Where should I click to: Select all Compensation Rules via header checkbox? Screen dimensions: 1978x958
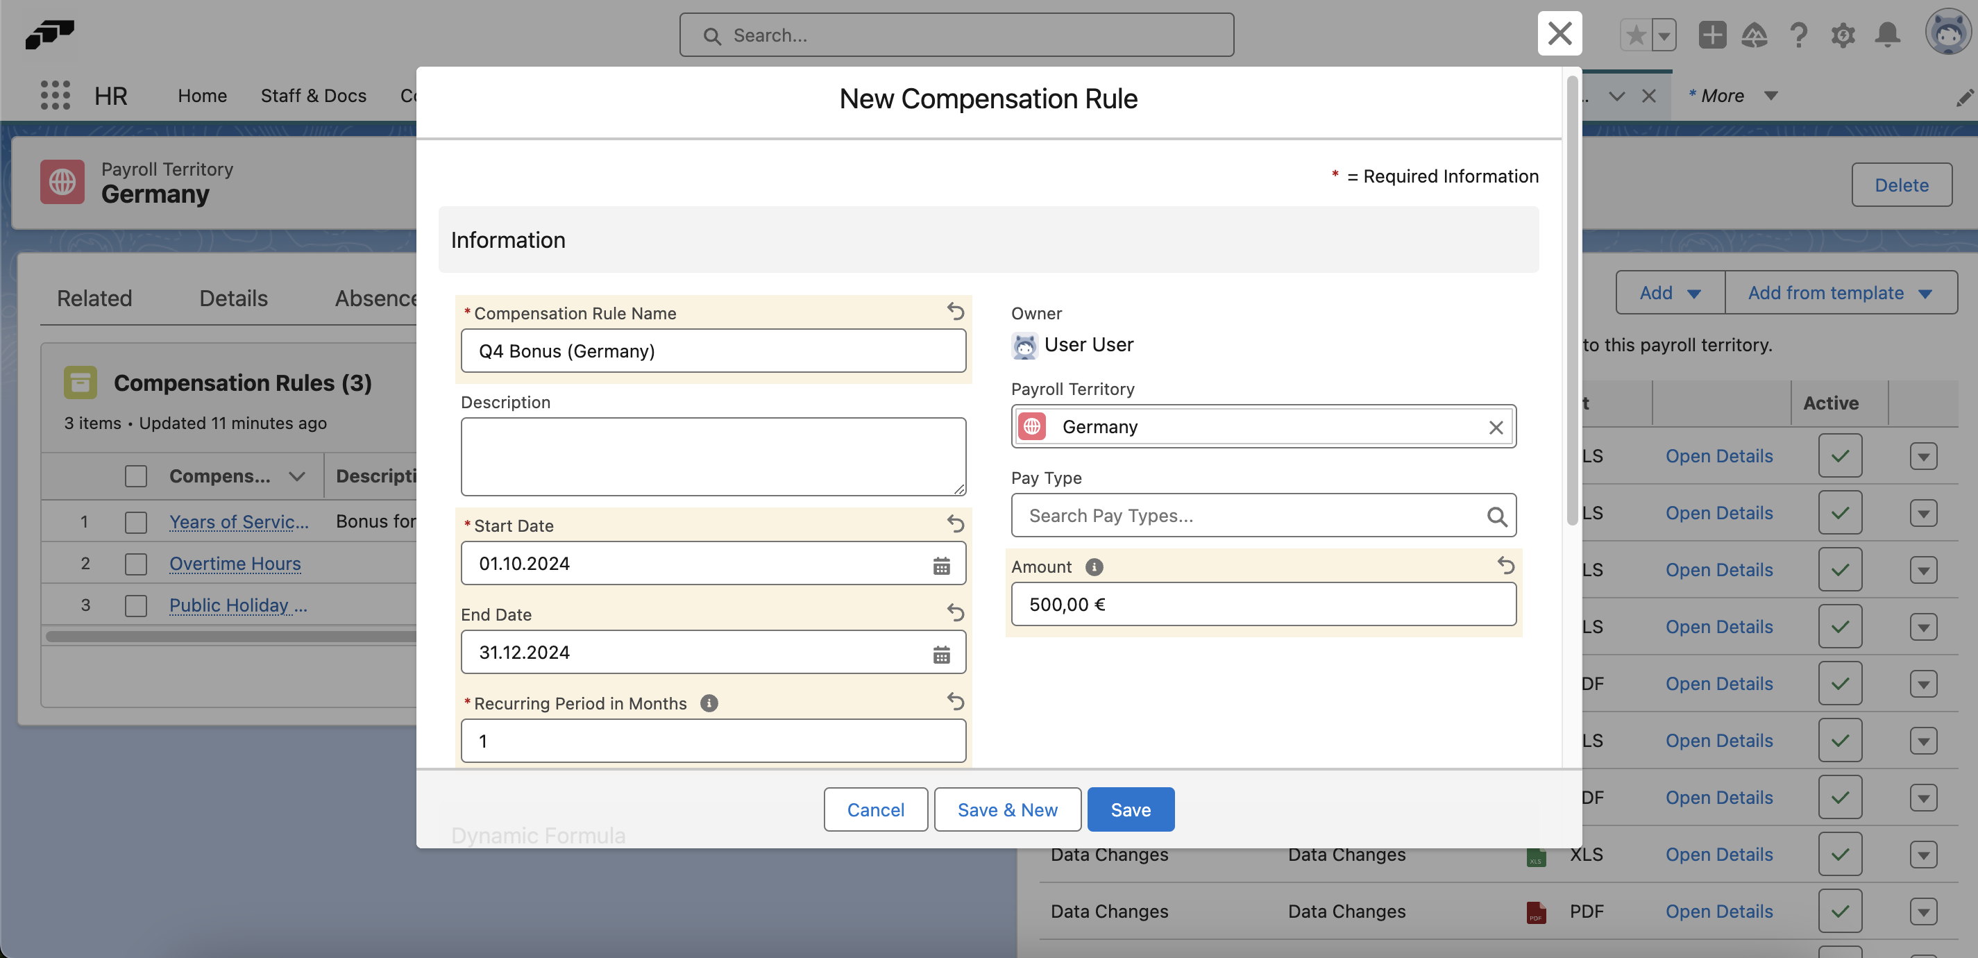pos(136,476)
